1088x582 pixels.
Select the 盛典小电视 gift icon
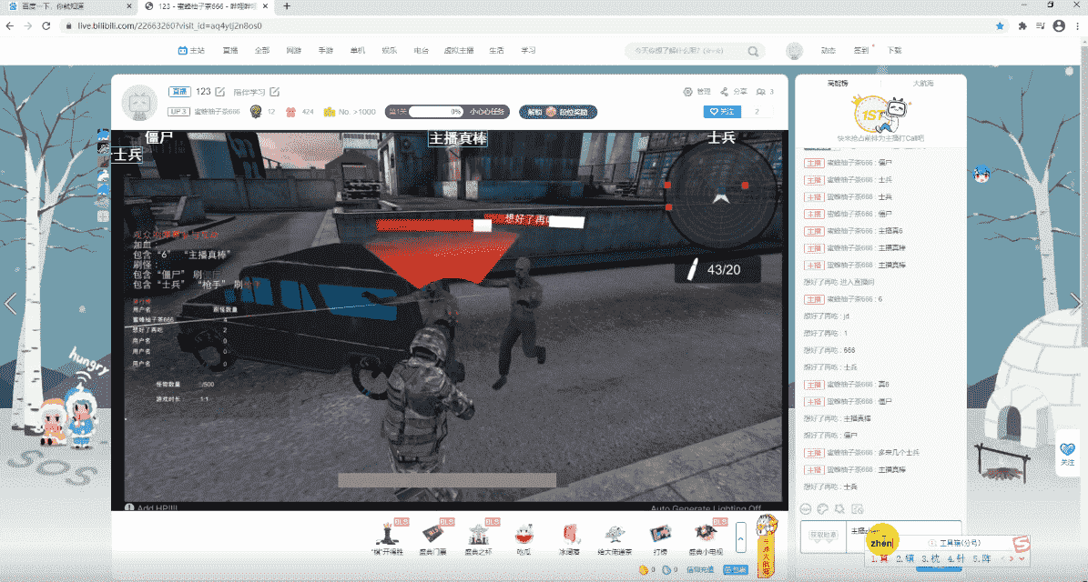coord(705,532)
